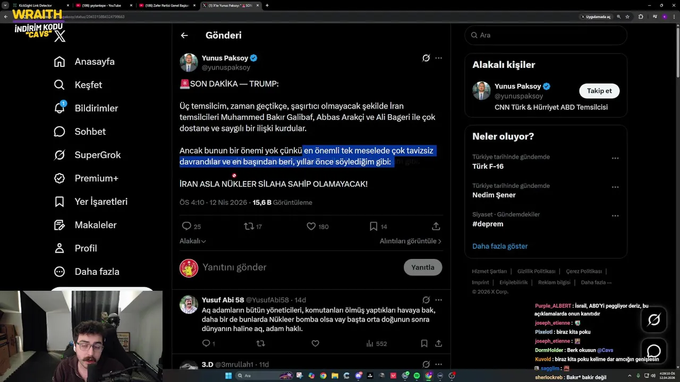This screenshot has height=382, width=680.
Task: Click the Yanıtla button
Action: tap(423, 267)
